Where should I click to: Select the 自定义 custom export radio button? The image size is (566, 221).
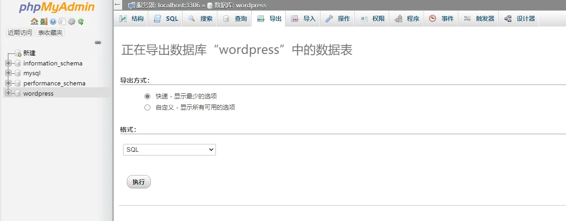click(148, 108)
